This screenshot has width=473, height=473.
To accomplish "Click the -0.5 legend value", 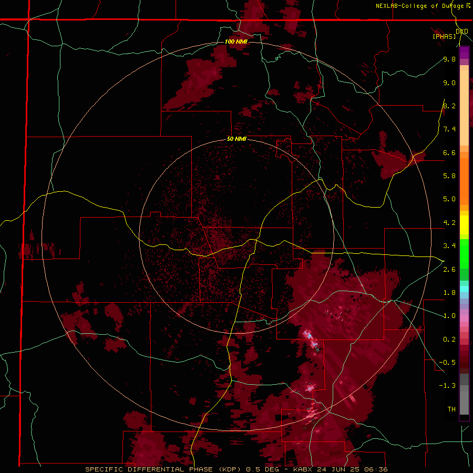I will click(447, 362).
